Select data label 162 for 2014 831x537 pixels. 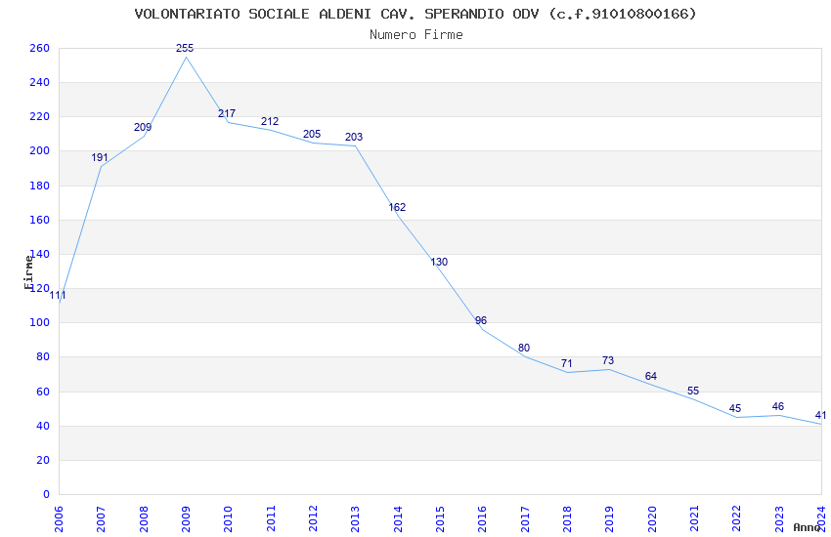point(397,207)
